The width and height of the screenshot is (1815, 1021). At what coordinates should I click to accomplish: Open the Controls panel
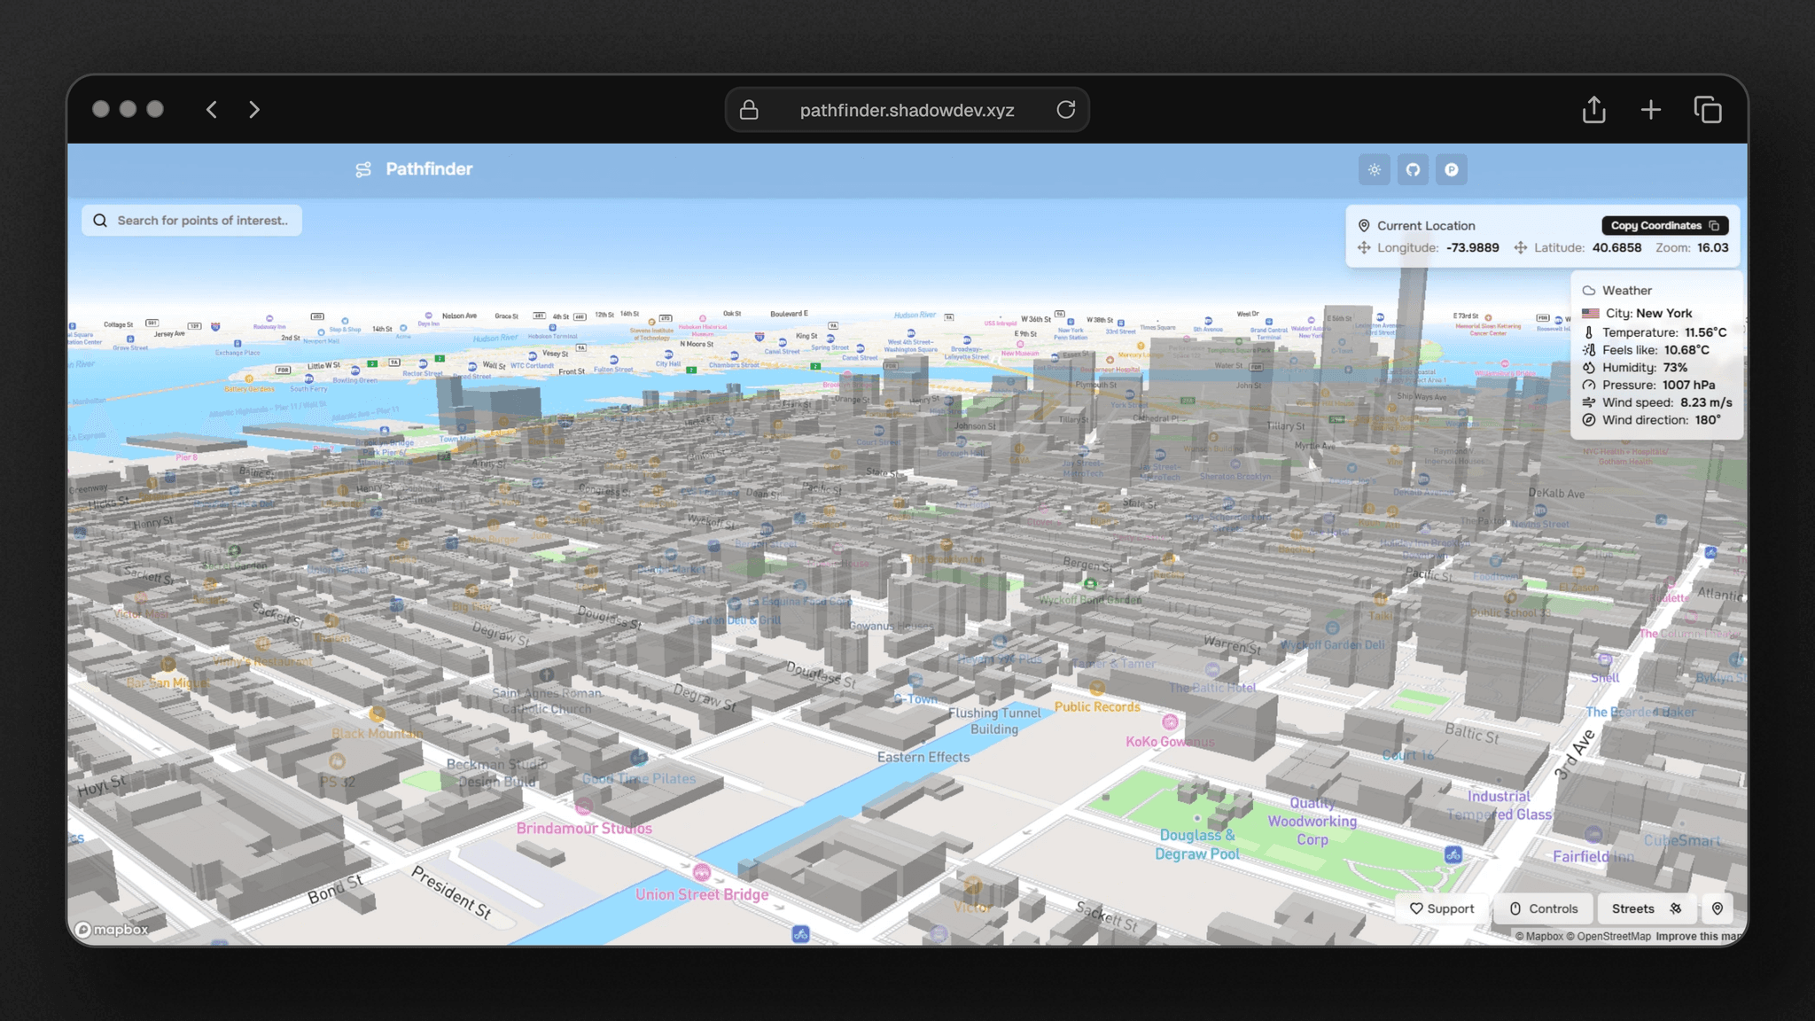point(1544,908)
